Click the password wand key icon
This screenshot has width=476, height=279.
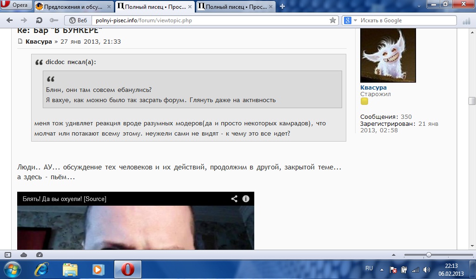(x=54, y=20)
